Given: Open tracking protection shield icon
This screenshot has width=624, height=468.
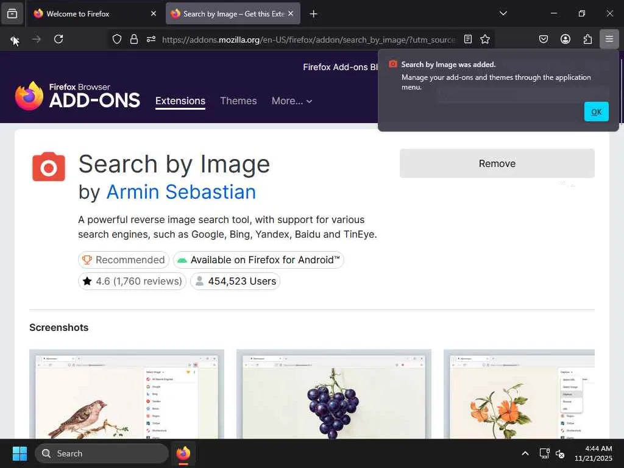Looking at the screenshot, I should (x=116, y=39).
